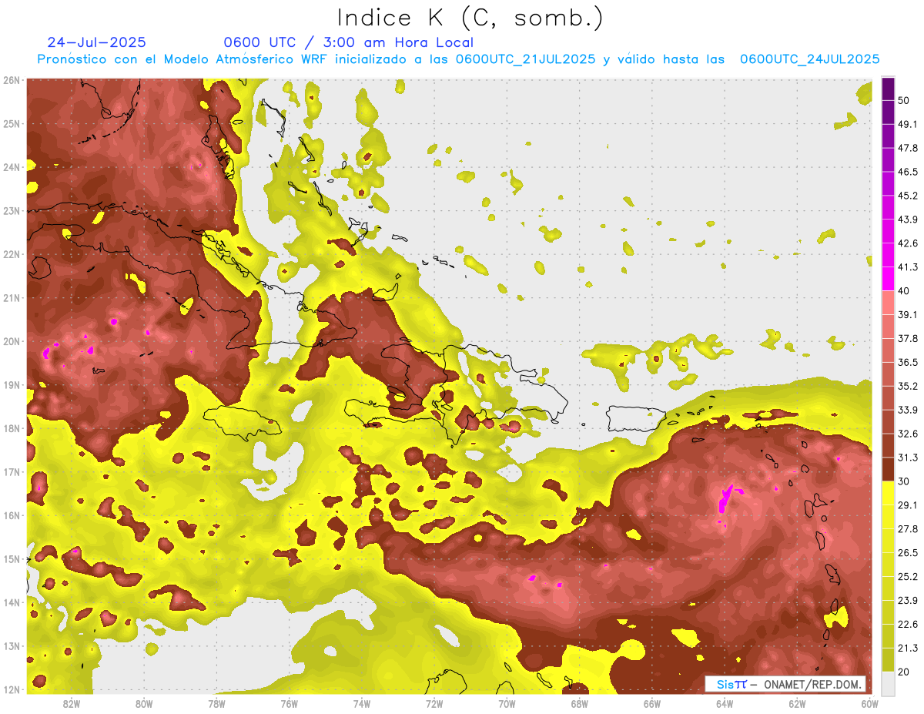Click the color bar label '36.5'
The height and width of the screenshot is (714, 924).
[x=908, y=362]
